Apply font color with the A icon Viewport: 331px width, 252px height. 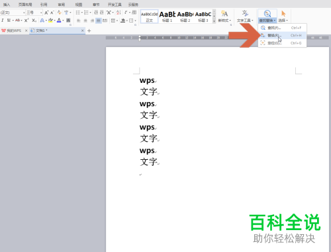(59, 21)
